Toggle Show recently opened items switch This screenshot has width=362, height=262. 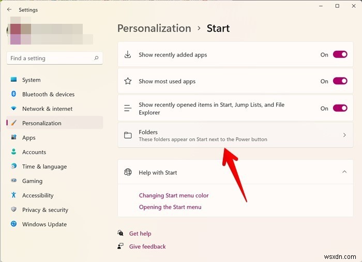tap(340, 108)
